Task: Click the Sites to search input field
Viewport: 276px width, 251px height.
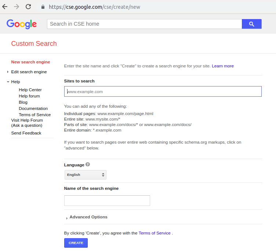Action: (x=163, y=91)
